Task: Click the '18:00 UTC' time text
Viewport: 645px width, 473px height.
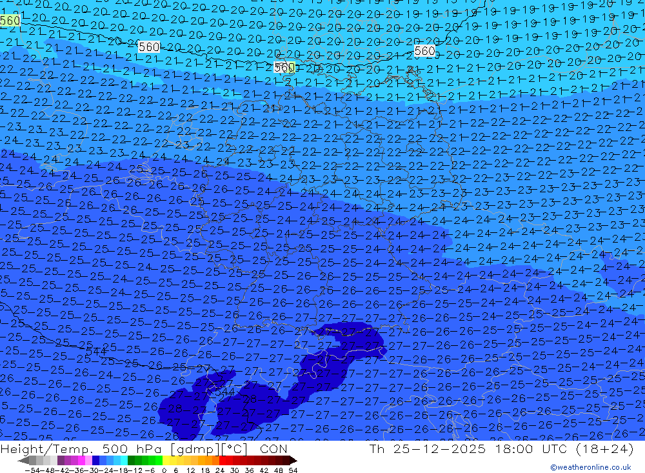Action: coord(531,449)
